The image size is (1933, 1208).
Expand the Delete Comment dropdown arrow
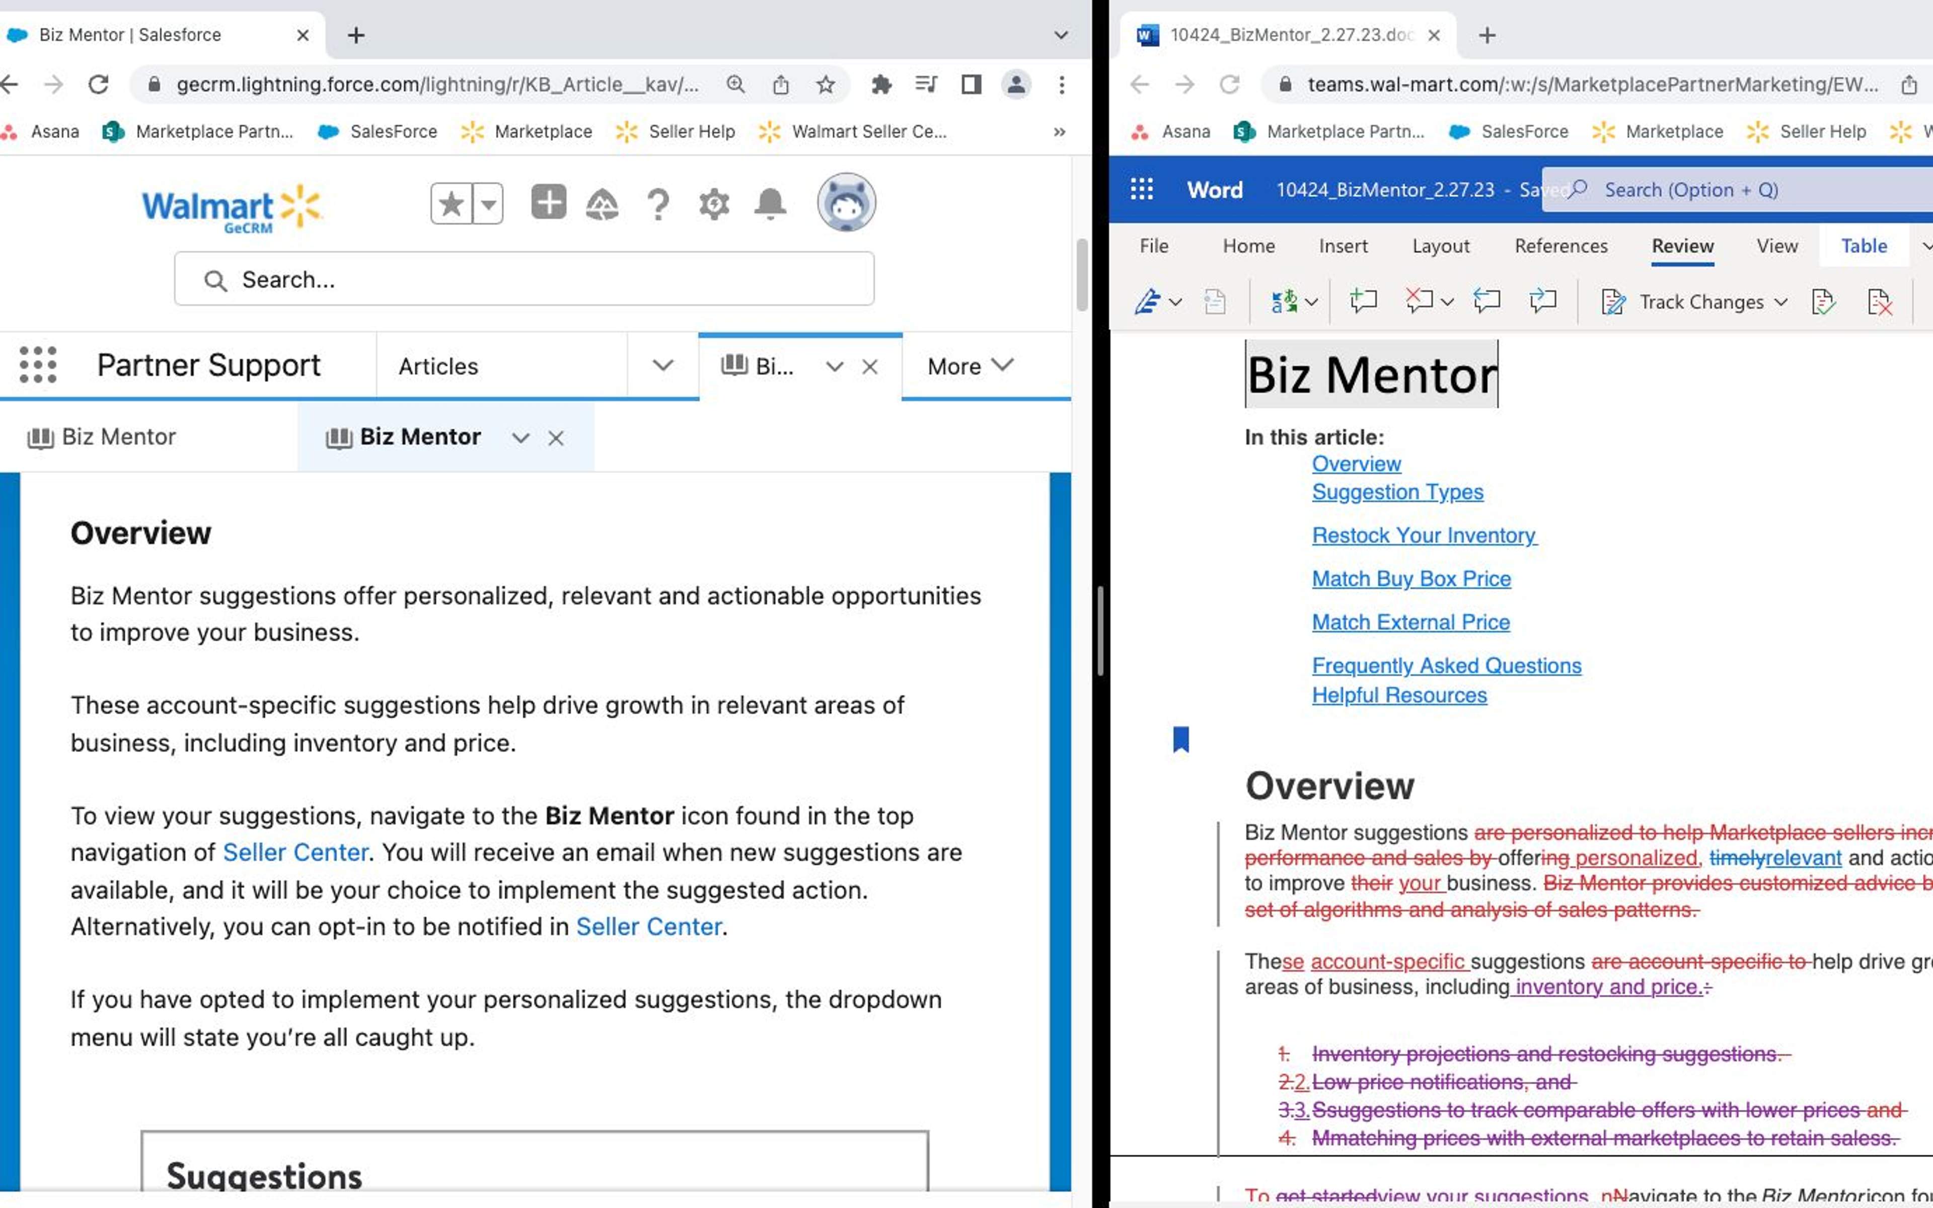(x=1447, y=302)
